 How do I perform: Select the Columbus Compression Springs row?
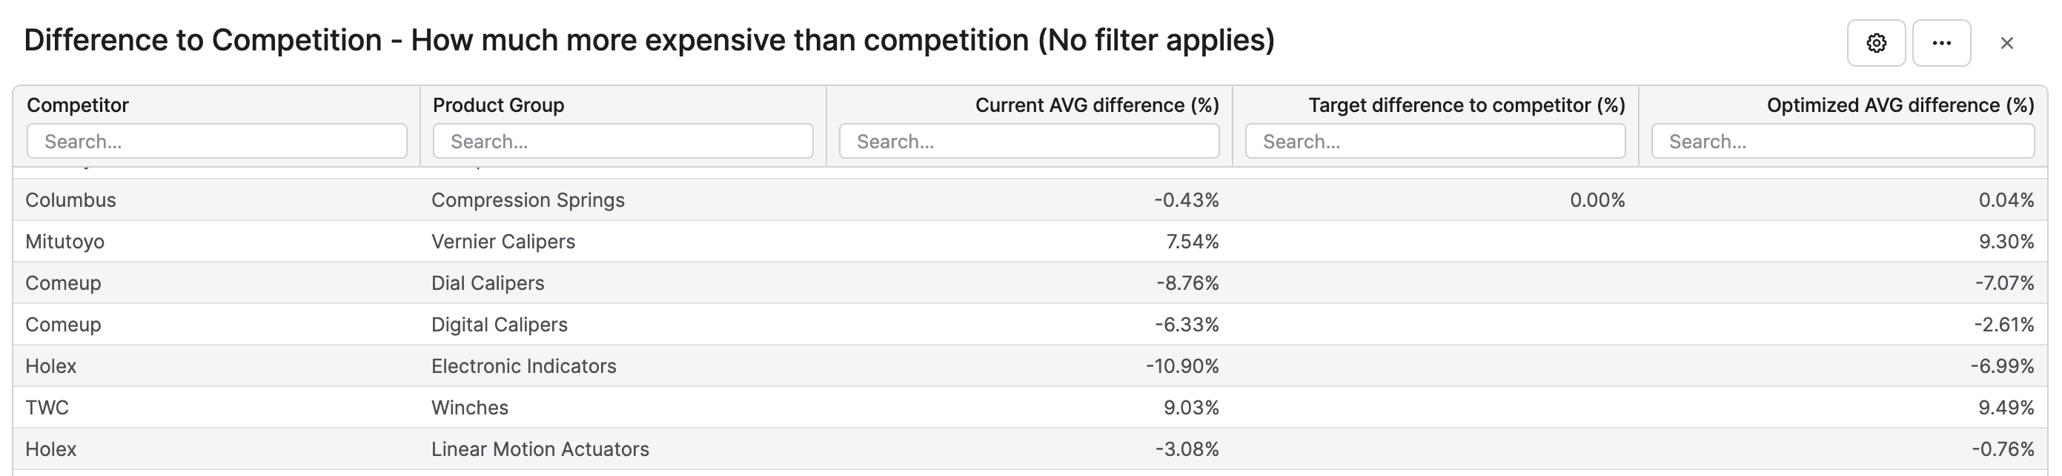pyautogui.click(x=1030, y=199)
